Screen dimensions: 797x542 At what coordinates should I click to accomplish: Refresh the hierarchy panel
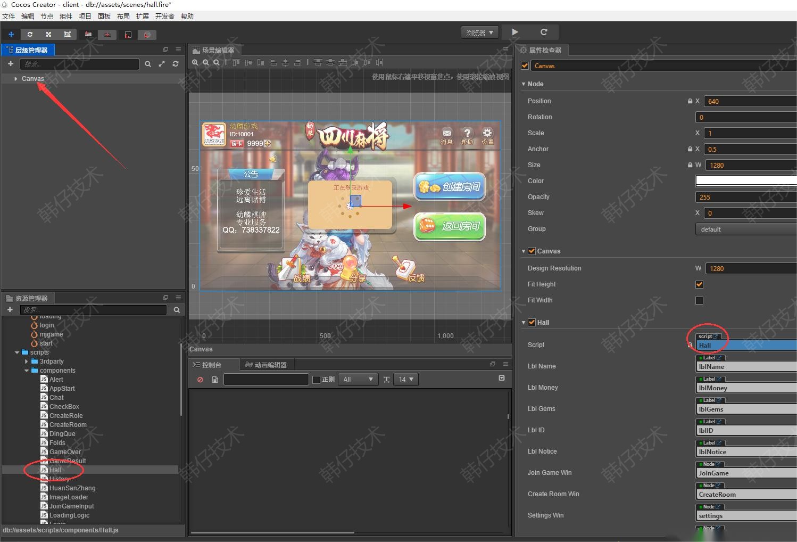click(176, 64)
